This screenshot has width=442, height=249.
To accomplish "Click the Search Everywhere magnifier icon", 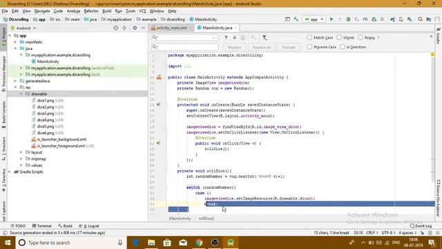I will (420, 19).
